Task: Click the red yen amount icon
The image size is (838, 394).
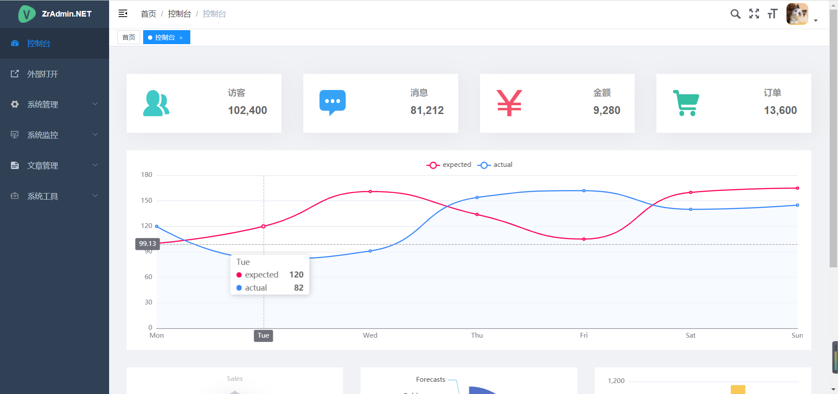Action: click(509, 103)
